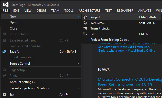The width and height of the screenshot is (162, 98).
Task: Select Recent Projects and Solutions entry
Action: 41,88
